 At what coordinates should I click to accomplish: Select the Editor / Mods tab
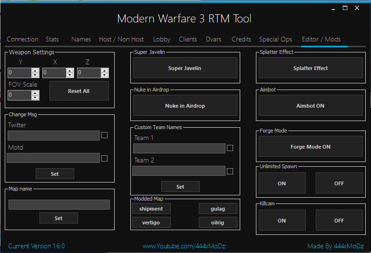pyautogui.click(x=321, y=40)
